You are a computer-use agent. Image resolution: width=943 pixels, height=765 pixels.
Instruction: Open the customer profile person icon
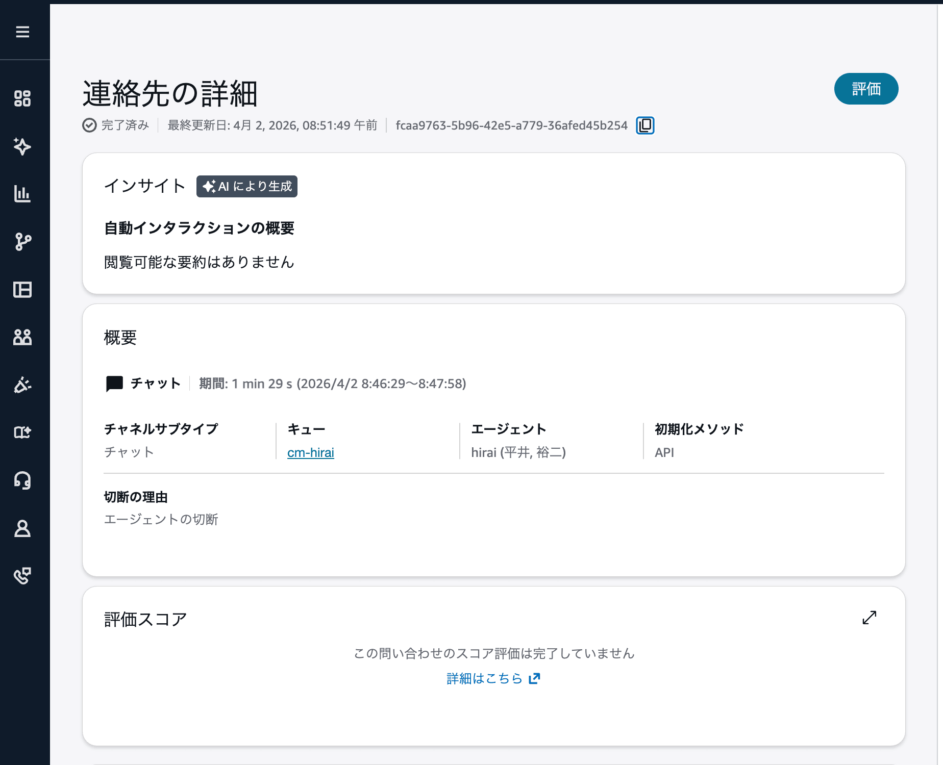23,528
